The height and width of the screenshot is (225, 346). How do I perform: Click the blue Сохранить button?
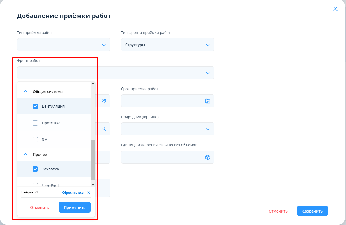(x=312, y=211)
